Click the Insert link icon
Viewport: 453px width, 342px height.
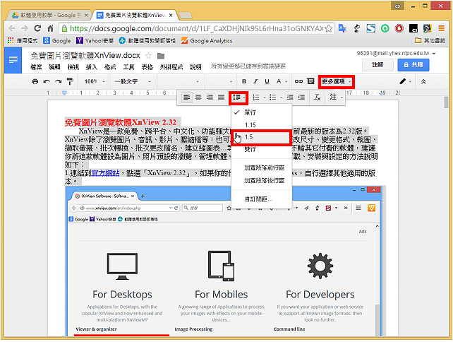(298, 81)
